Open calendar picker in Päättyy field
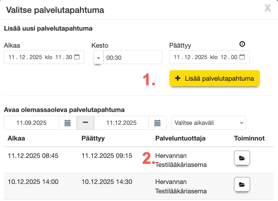 point(242,57)
